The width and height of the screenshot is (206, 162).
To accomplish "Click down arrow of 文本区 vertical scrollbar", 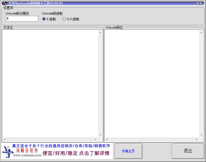I will click(x=100, y=135).
